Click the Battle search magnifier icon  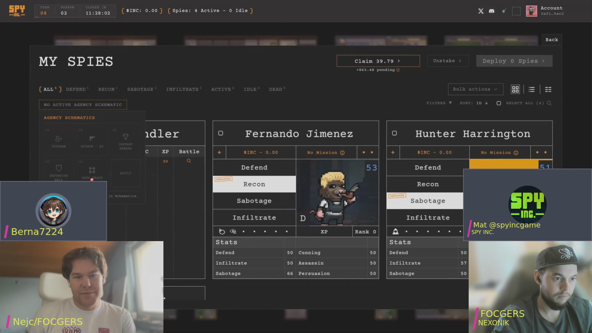189,161
